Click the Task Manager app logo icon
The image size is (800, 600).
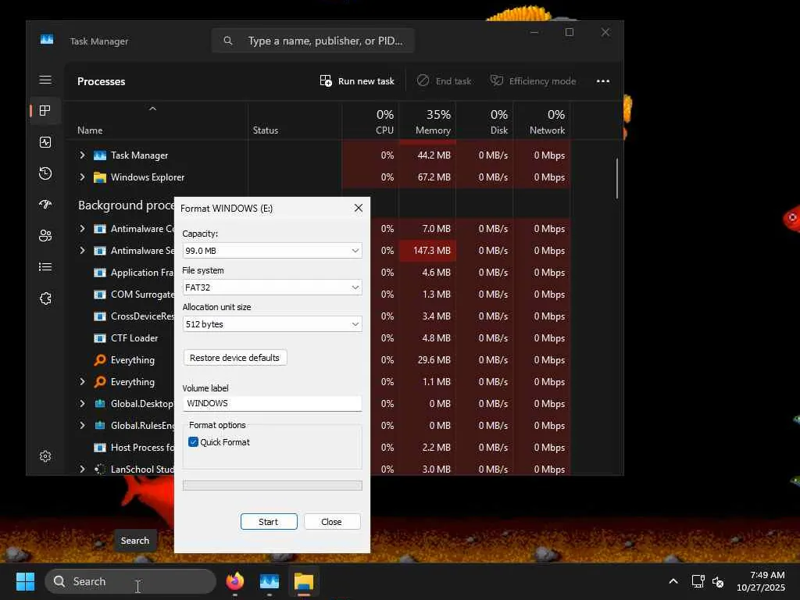coord(47,39)
